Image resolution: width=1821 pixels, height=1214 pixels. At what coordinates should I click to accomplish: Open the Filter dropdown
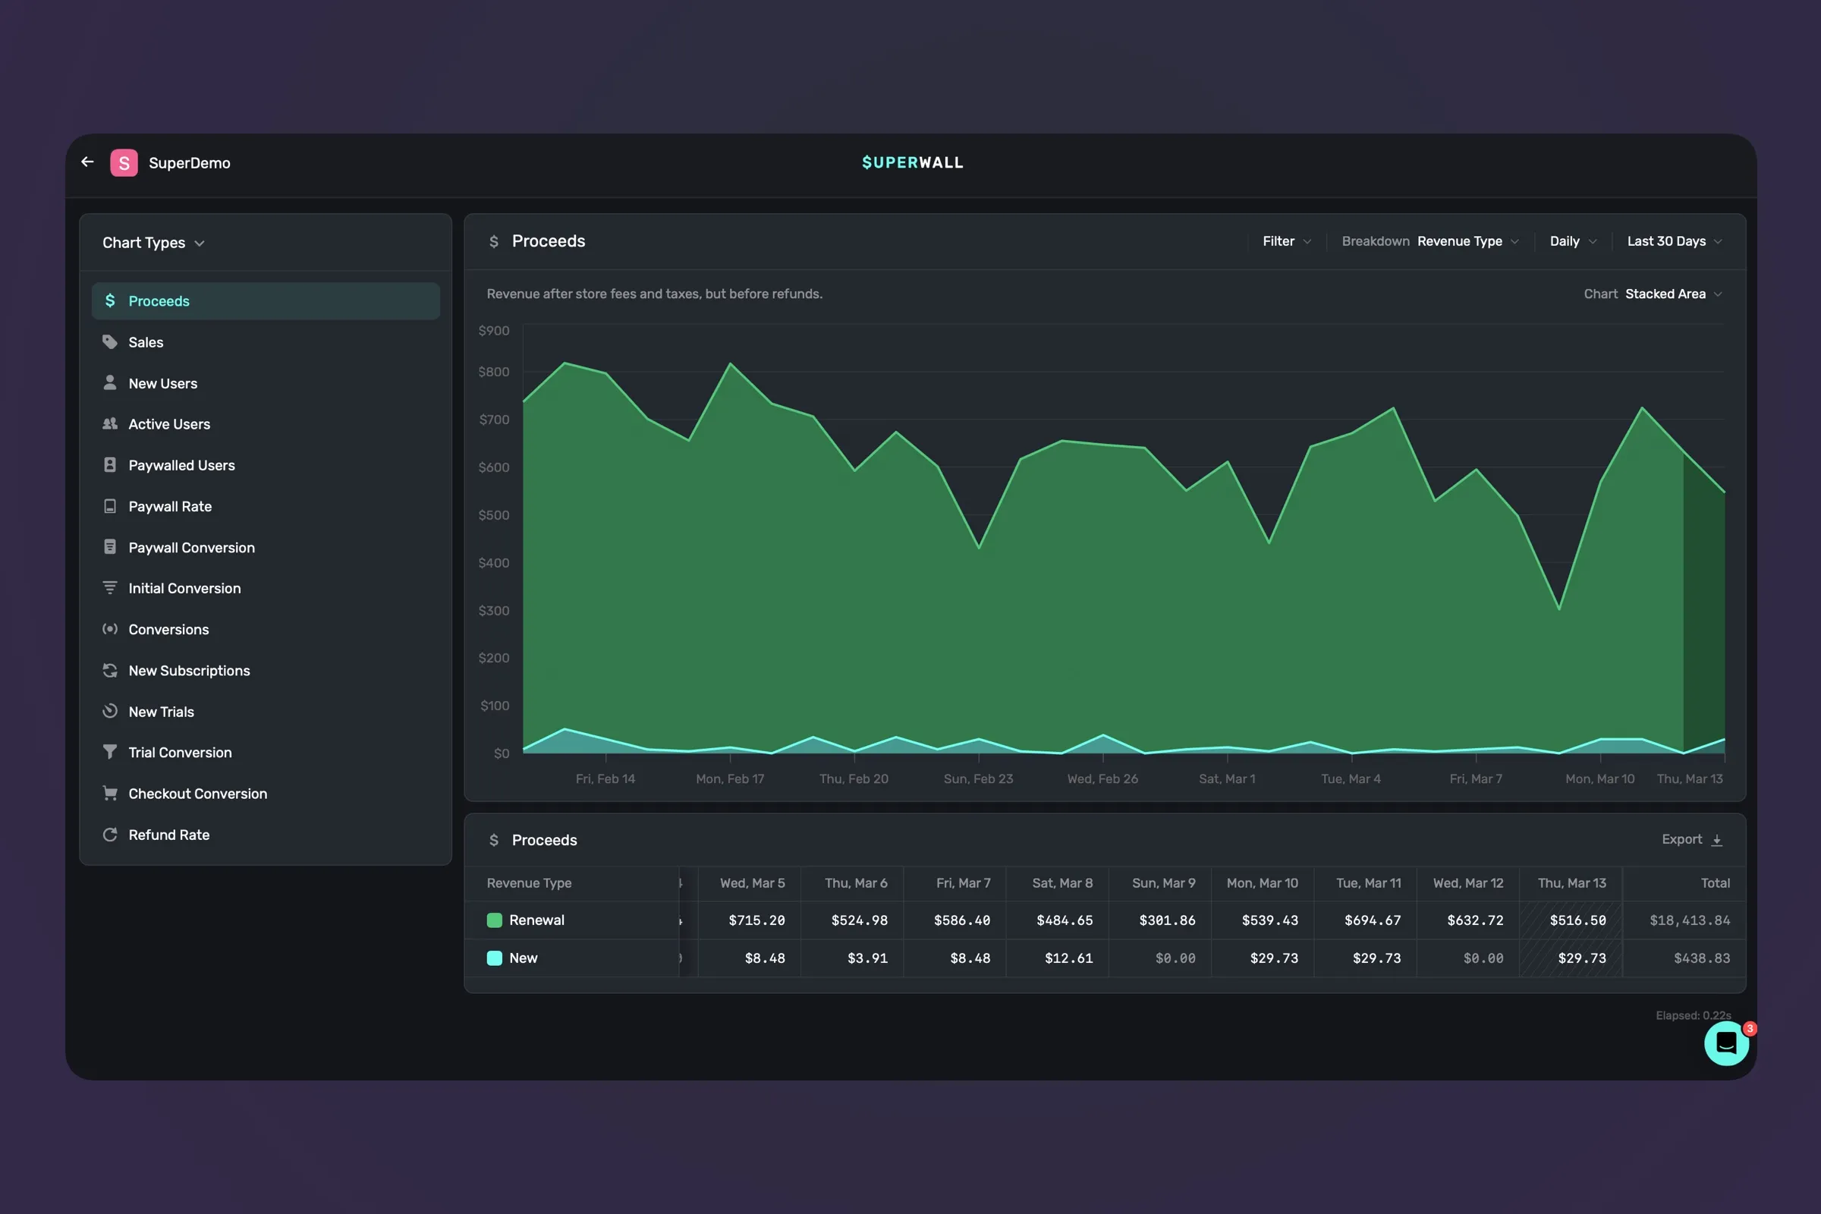[x=1287, y=241]
